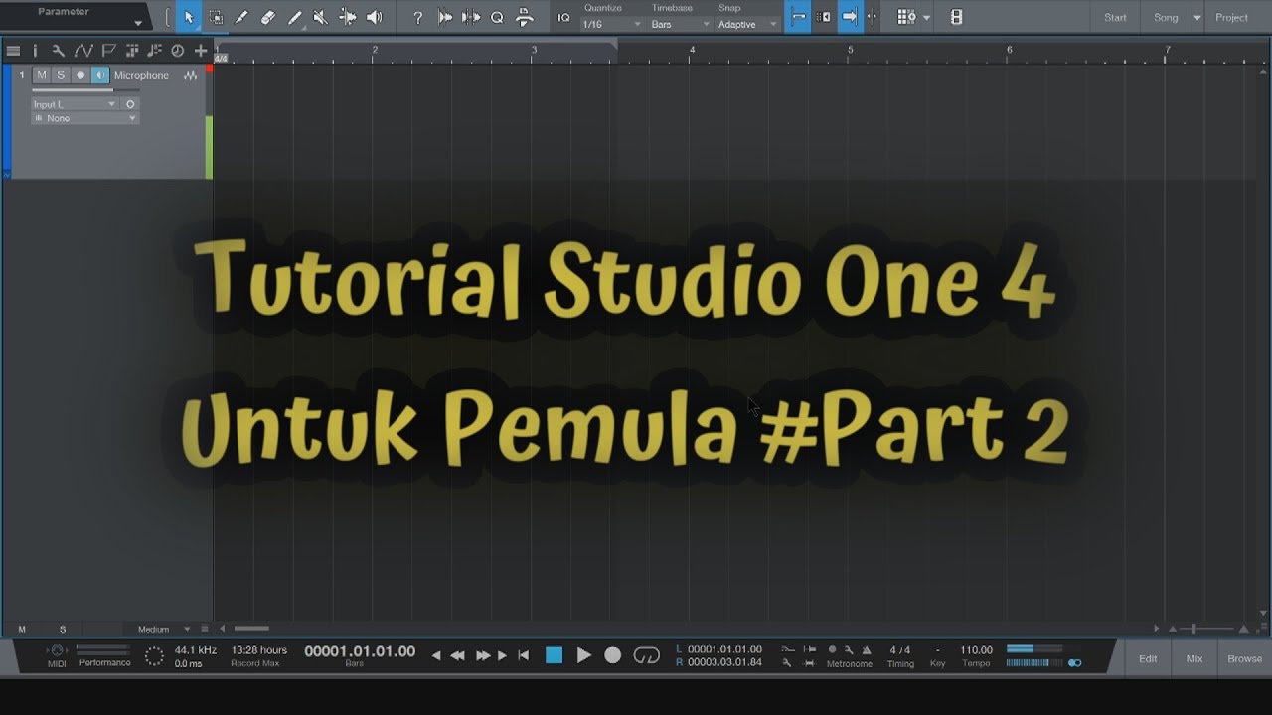Image resolution: width=1272 pixels, height=715 pixels.
Task: Open the Timebase Bars dropdown
Action: [681, 24]
